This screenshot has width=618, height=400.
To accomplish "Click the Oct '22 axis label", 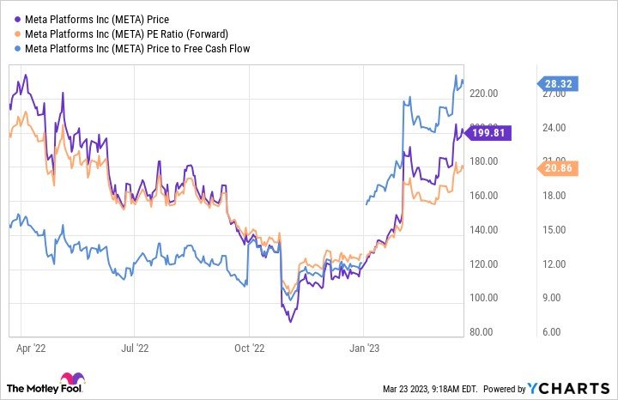I will pyautogui.click(x=249, y=348).
